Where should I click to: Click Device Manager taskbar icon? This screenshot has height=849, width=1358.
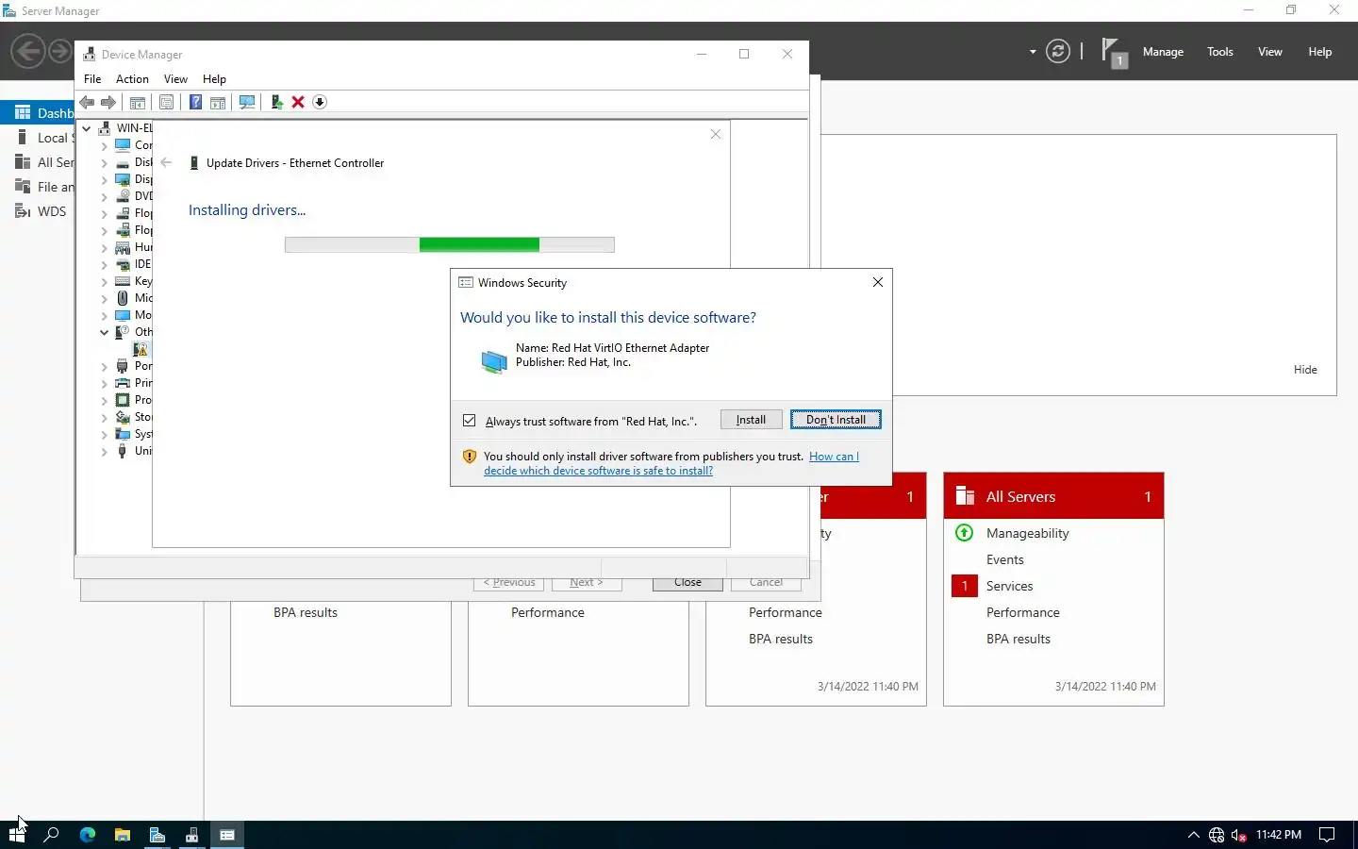[192, 835]
